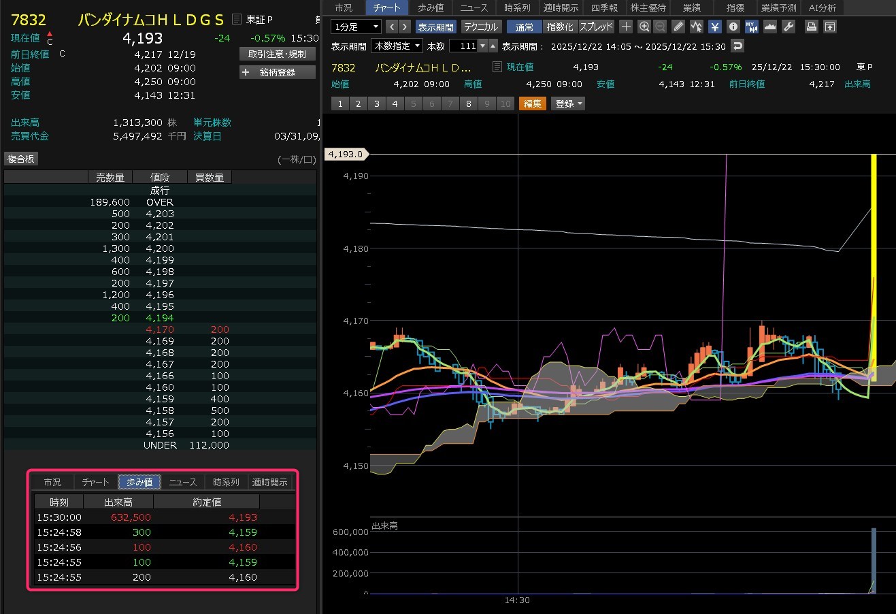The image size is (896, 614).
Task: Zoom in the chart with magnifier plus
Action: click(644, 27)
